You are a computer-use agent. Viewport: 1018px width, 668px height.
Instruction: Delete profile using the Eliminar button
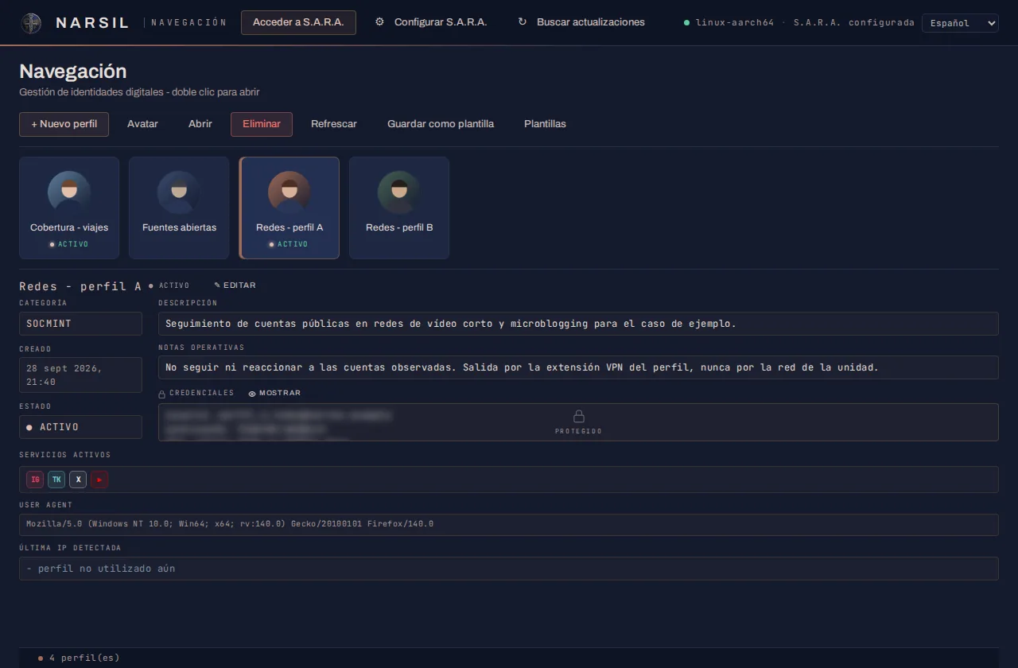pyautogui.click(x=262, y=124)
